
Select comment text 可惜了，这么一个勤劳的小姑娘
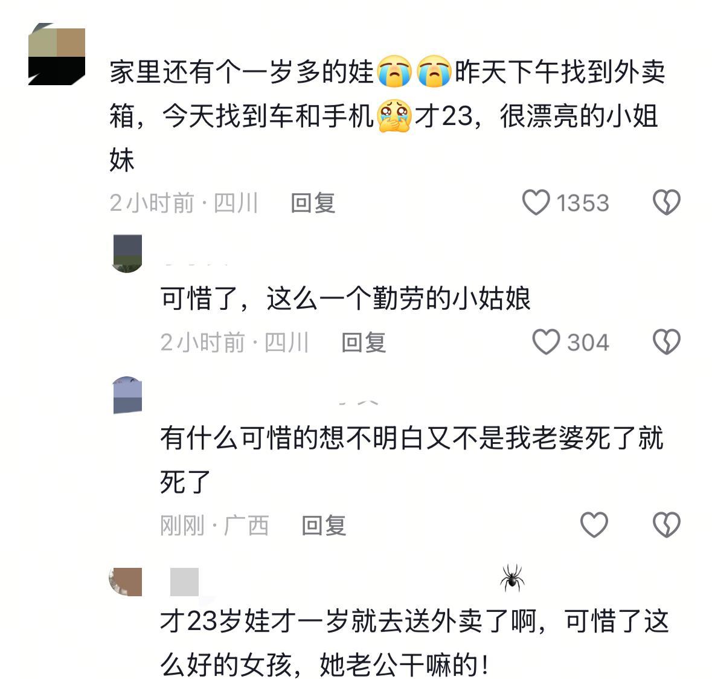click(345, 298)
